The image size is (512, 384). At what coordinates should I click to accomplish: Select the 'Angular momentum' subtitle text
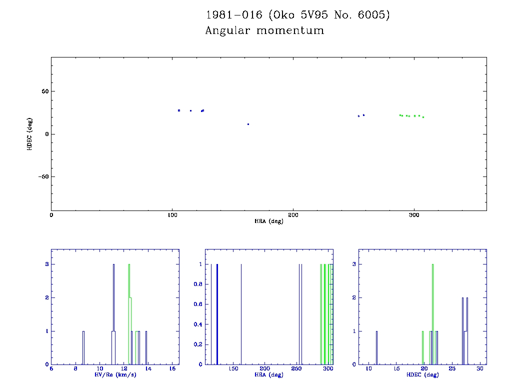pyautogui.click(x=264, y=31)
